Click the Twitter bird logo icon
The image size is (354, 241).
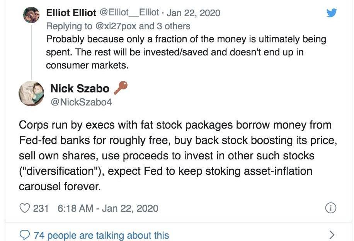pos(332,13)
